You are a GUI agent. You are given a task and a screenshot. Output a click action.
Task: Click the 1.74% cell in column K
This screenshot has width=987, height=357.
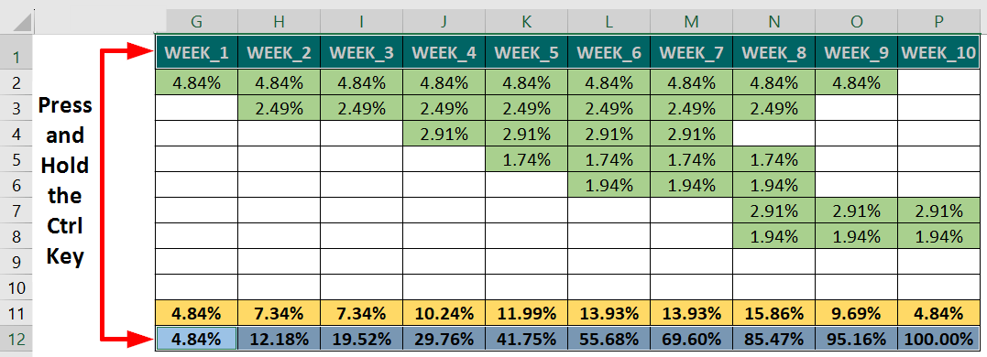(x=526, y=159)
